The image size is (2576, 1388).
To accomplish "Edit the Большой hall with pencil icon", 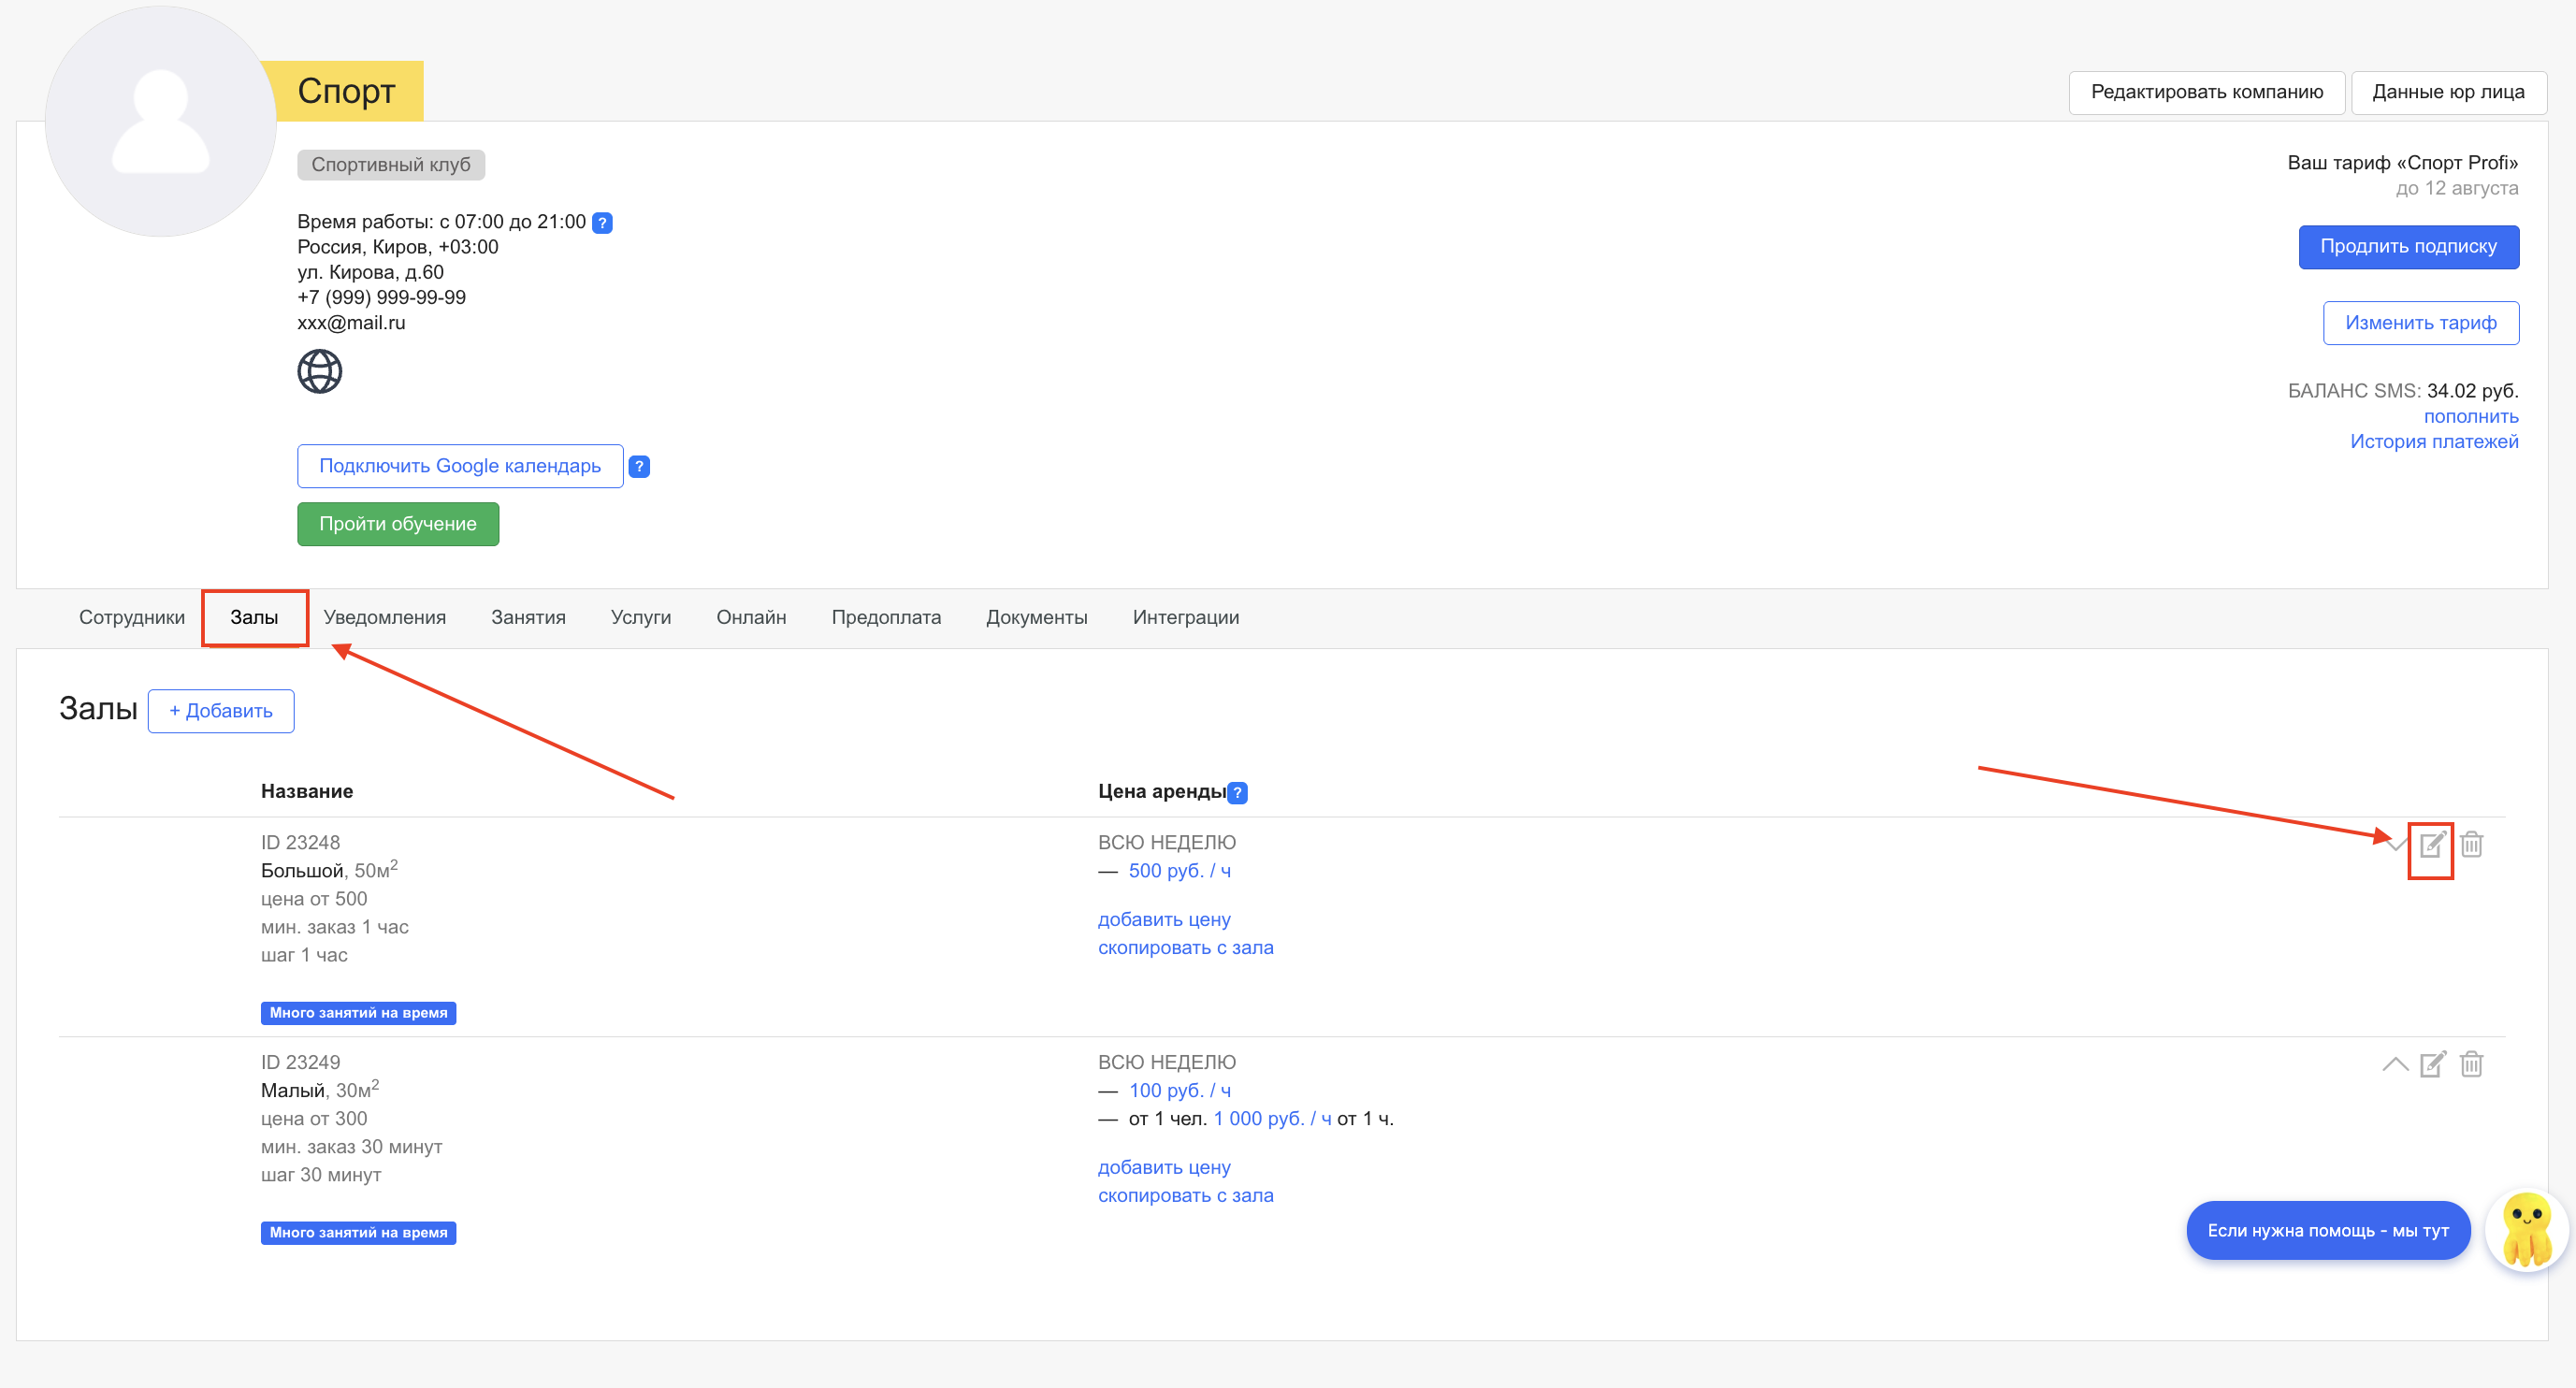I will tap(2431, 845).
